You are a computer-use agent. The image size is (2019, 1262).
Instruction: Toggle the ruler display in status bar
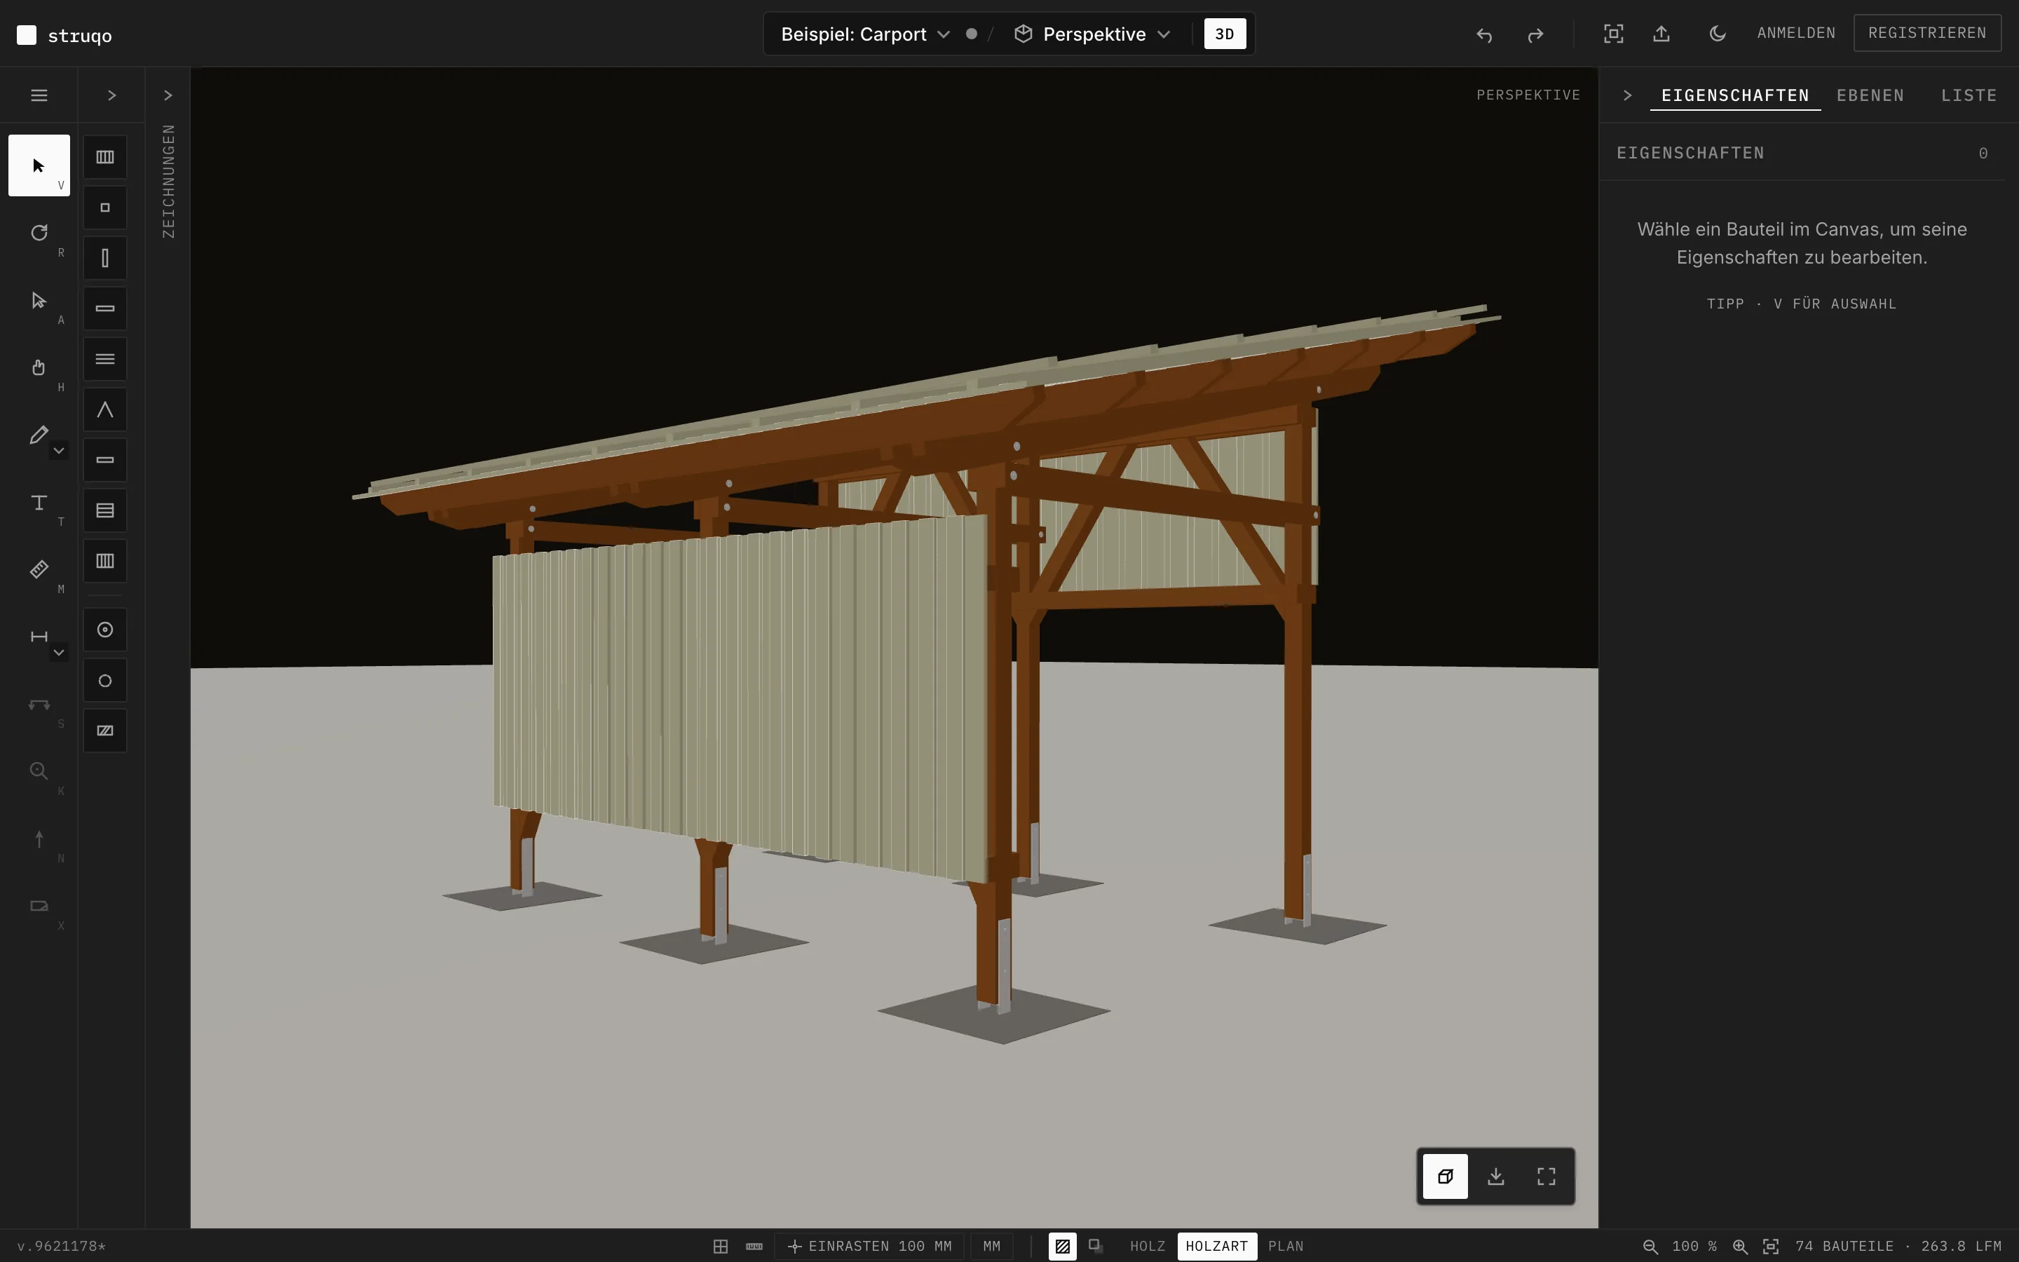754,1246
